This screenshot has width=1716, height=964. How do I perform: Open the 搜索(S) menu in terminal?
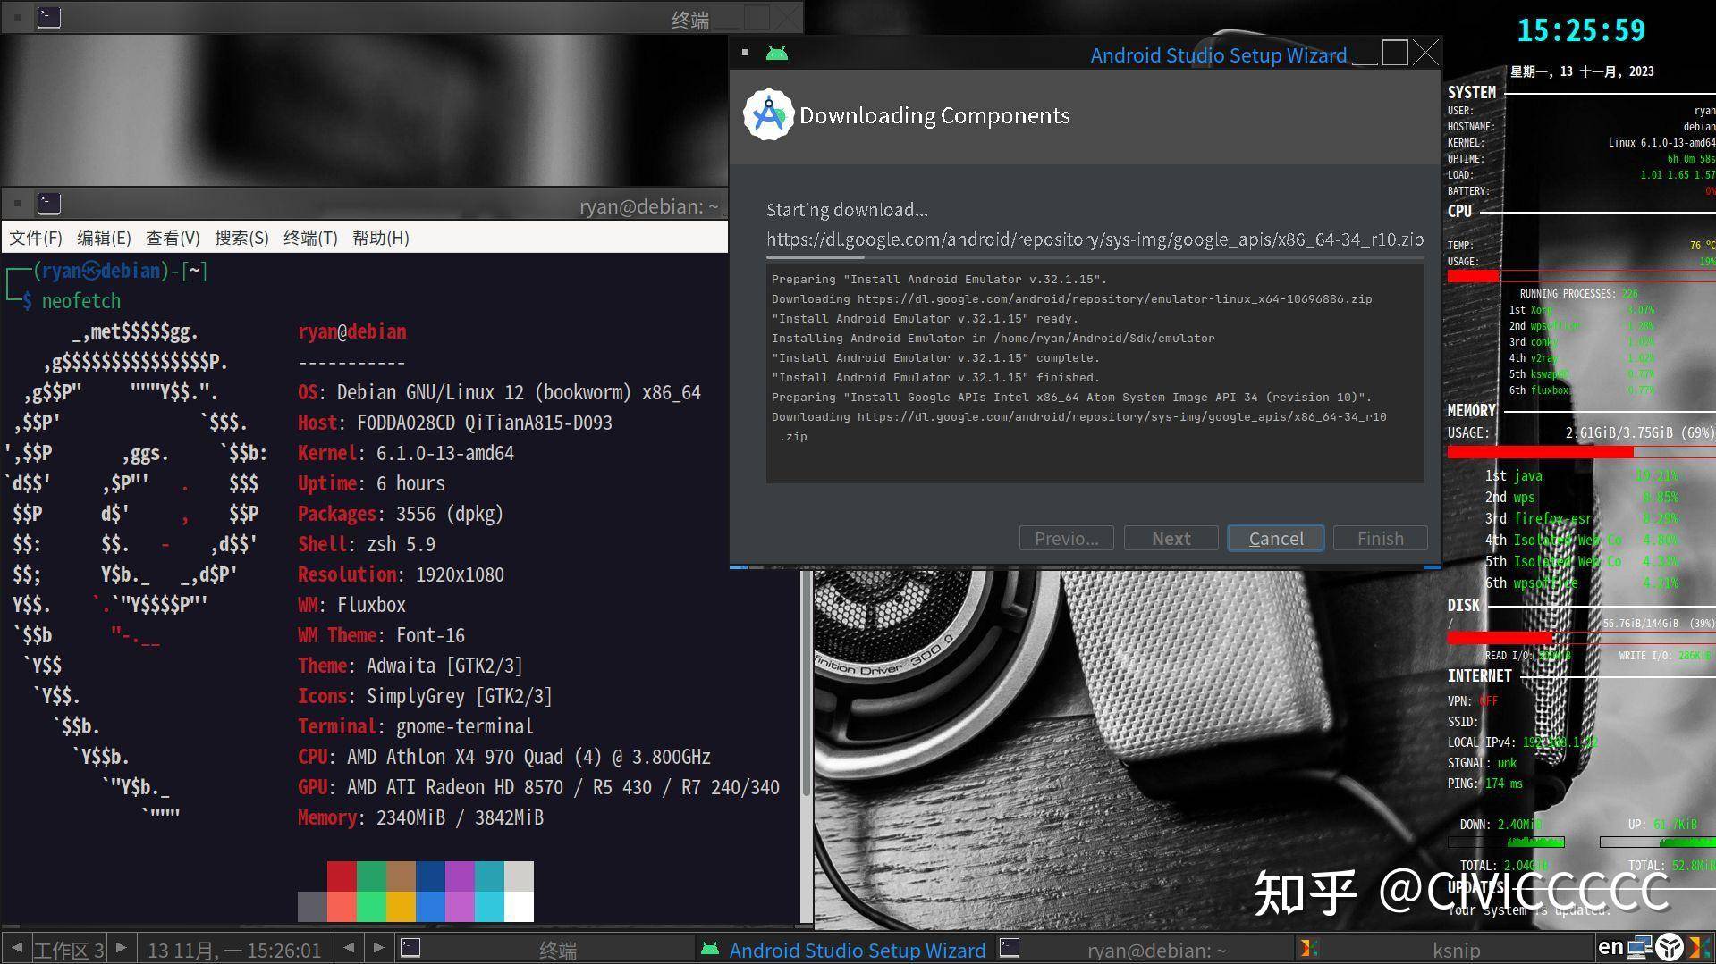coord(241,238)
